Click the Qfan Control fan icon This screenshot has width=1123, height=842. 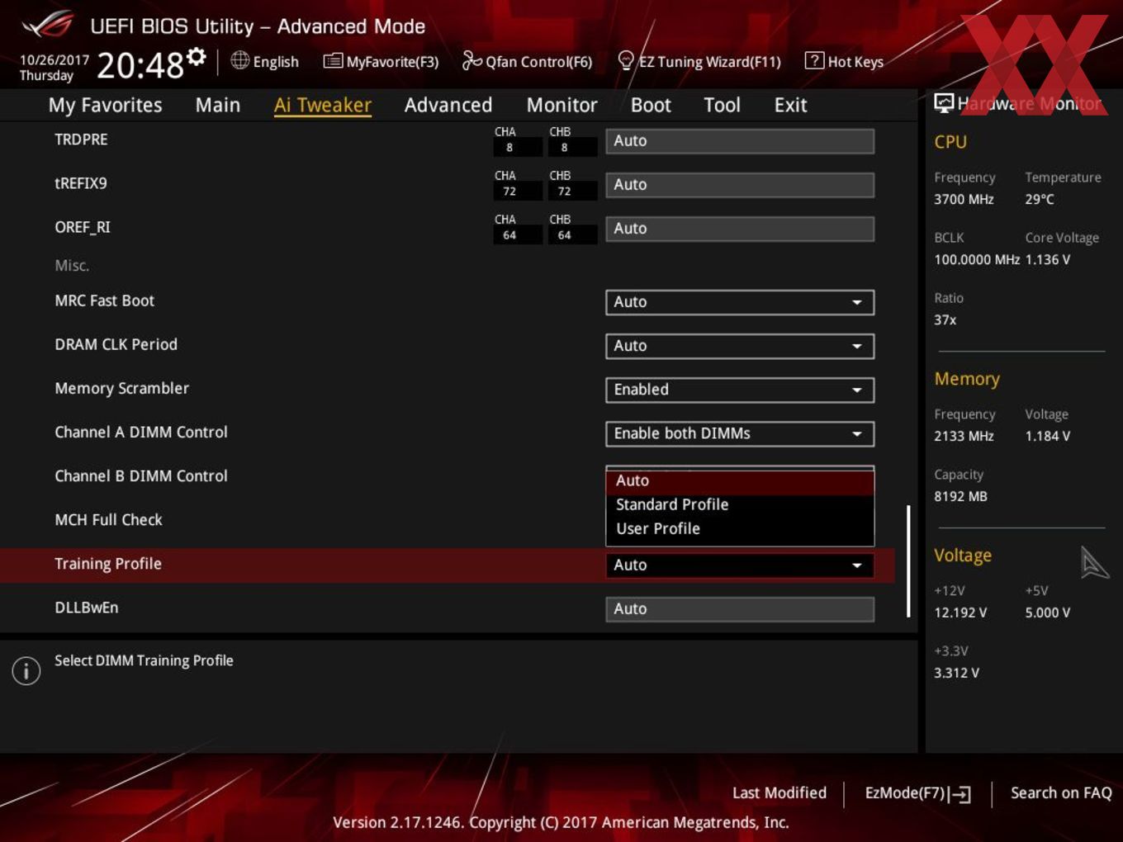[x=471, y=60]
